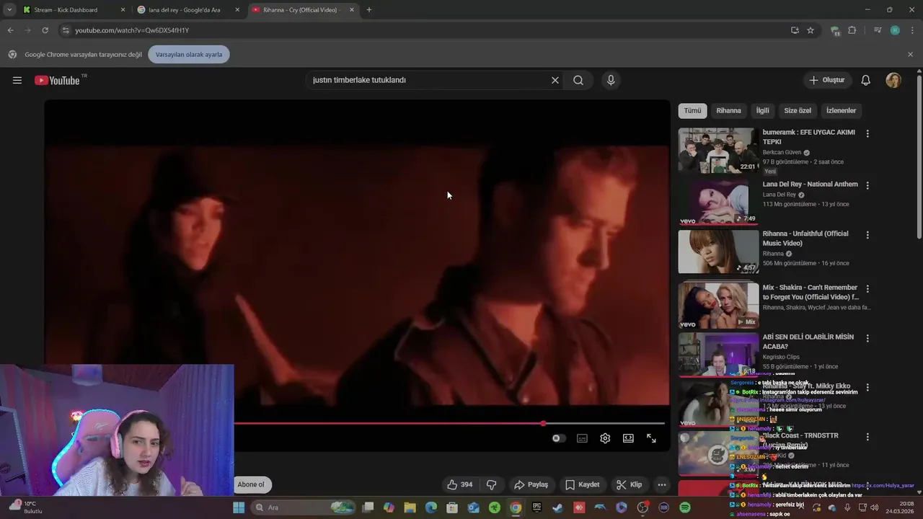The height and width of the screenshot is (519, 923).
Task: Open the Chrome extensions puzzle icon
Action: 852,30
